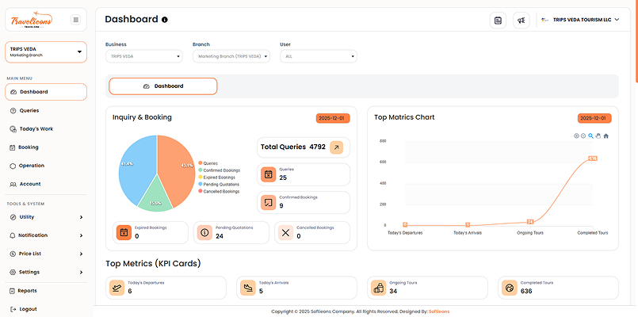Open the calendar icon in top header
The image size is (638, 317).
(498, 20)
